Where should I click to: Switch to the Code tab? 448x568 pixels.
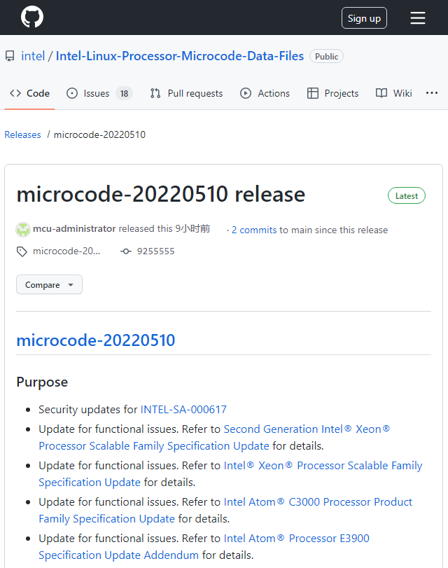(x=29, y=93)
